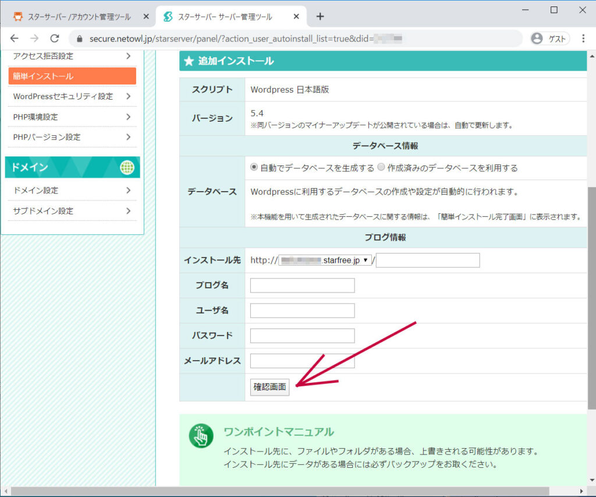Viewport: 596px width, 497px height.
Task: Maximize the browser window
Action: pyautogui.click(x=554, y=10)
